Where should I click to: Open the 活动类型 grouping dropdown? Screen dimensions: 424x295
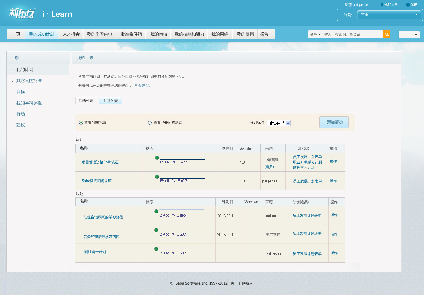coord(279,123)
